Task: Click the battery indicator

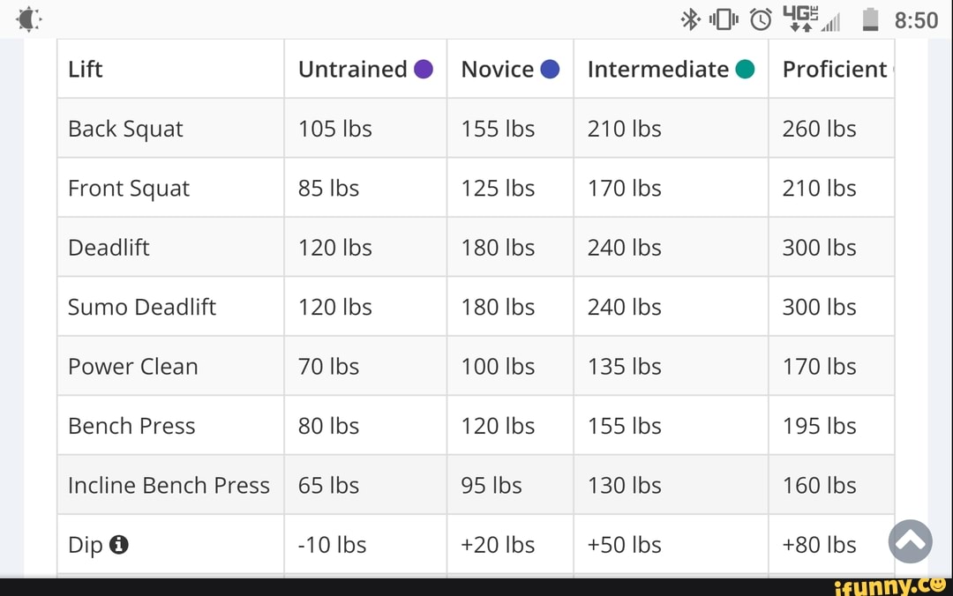Action: point(869,19)
